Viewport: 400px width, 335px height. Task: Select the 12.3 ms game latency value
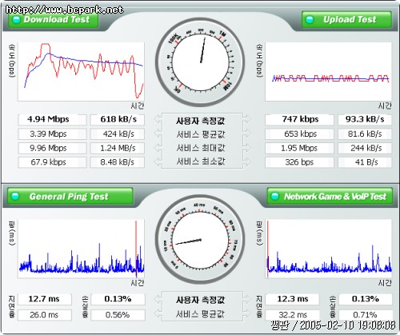click(292, 299)
